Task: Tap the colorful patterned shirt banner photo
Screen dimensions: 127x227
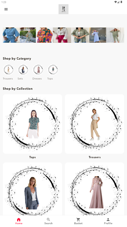Action: [44, 35]
